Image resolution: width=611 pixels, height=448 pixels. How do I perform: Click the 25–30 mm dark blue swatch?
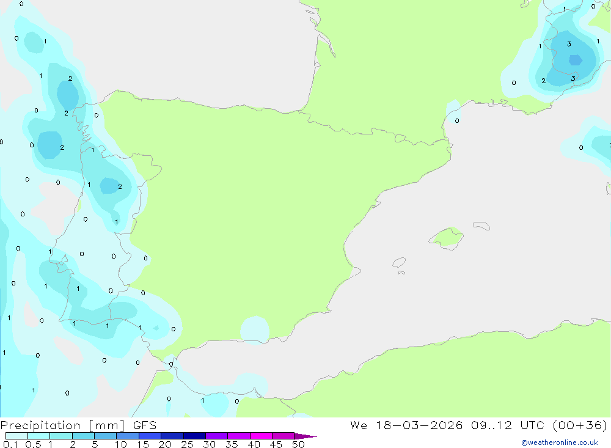pos(194,436)
